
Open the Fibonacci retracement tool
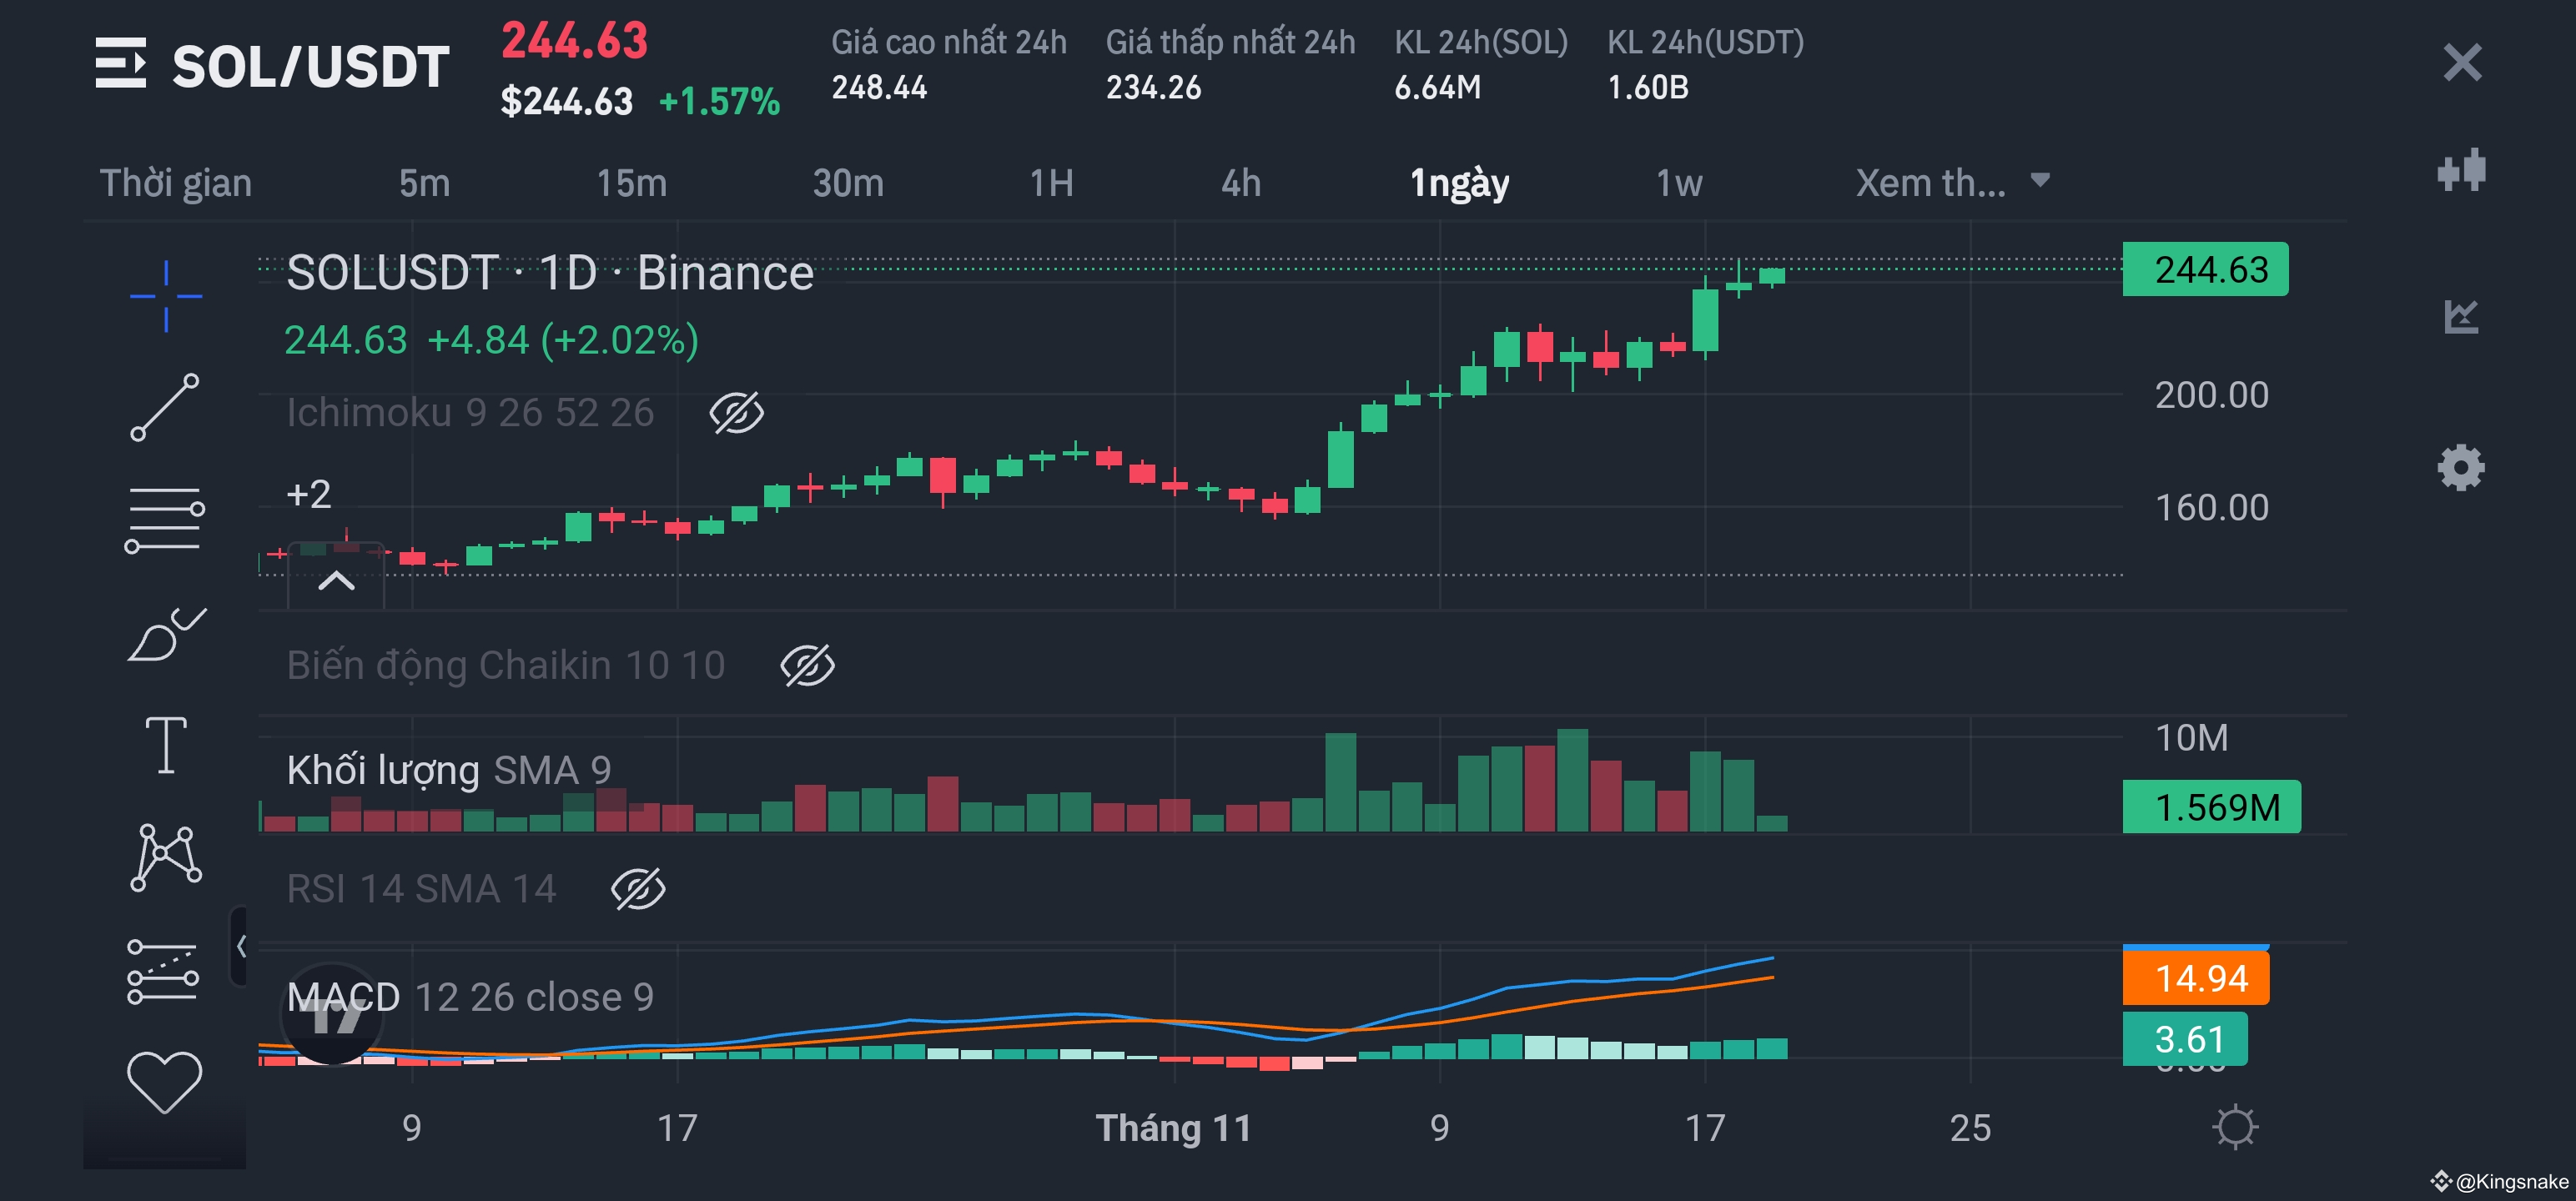(x=165, y=520)
